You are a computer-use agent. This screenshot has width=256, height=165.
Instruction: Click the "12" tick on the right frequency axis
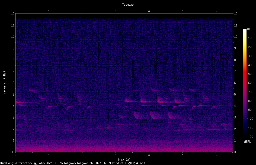pyautogui.click(x=236, y=14)
